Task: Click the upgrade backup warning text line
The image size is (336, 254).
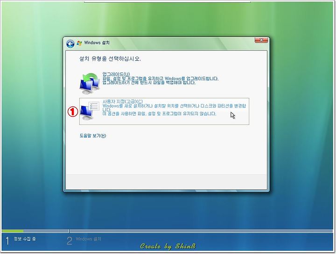Action: point(149,83)
